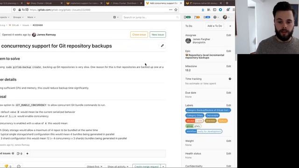The height and width of the screenshot is (168, 299).
Task: Switch to the 'Gitaly Cluster | GitLab' tab
Action: (x=44, y=3)
